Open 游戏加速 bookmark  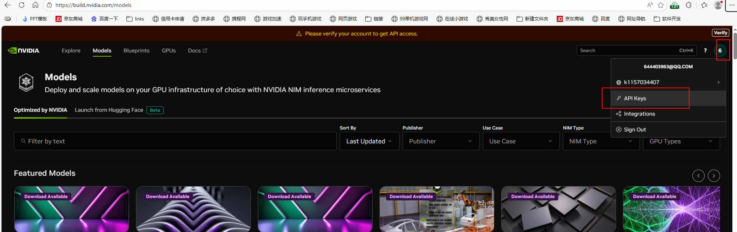pos(268,19)
